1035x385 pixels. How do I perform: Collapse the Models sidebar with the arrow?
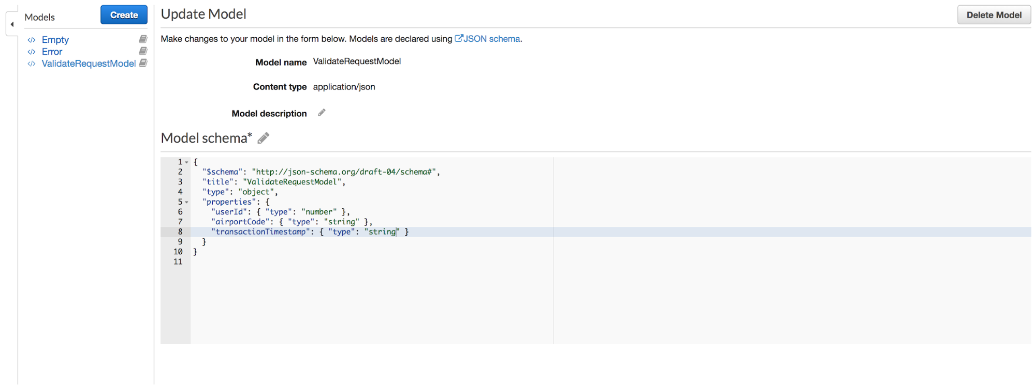coord(12,24)
